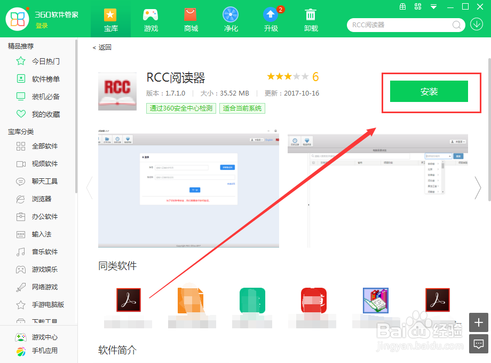Click the star rating of RCC阅读器
The height and width of the screenshot is (363, 491).
288,76
